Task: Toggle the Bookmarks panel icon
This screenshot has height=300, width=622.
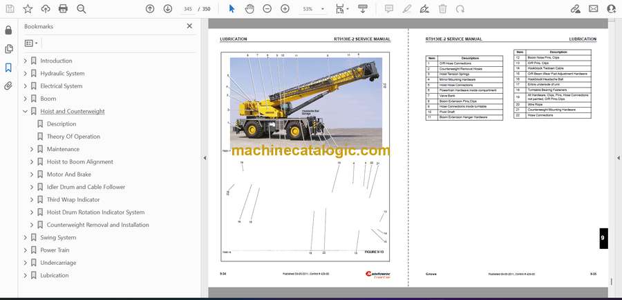Action: (8, 68)
